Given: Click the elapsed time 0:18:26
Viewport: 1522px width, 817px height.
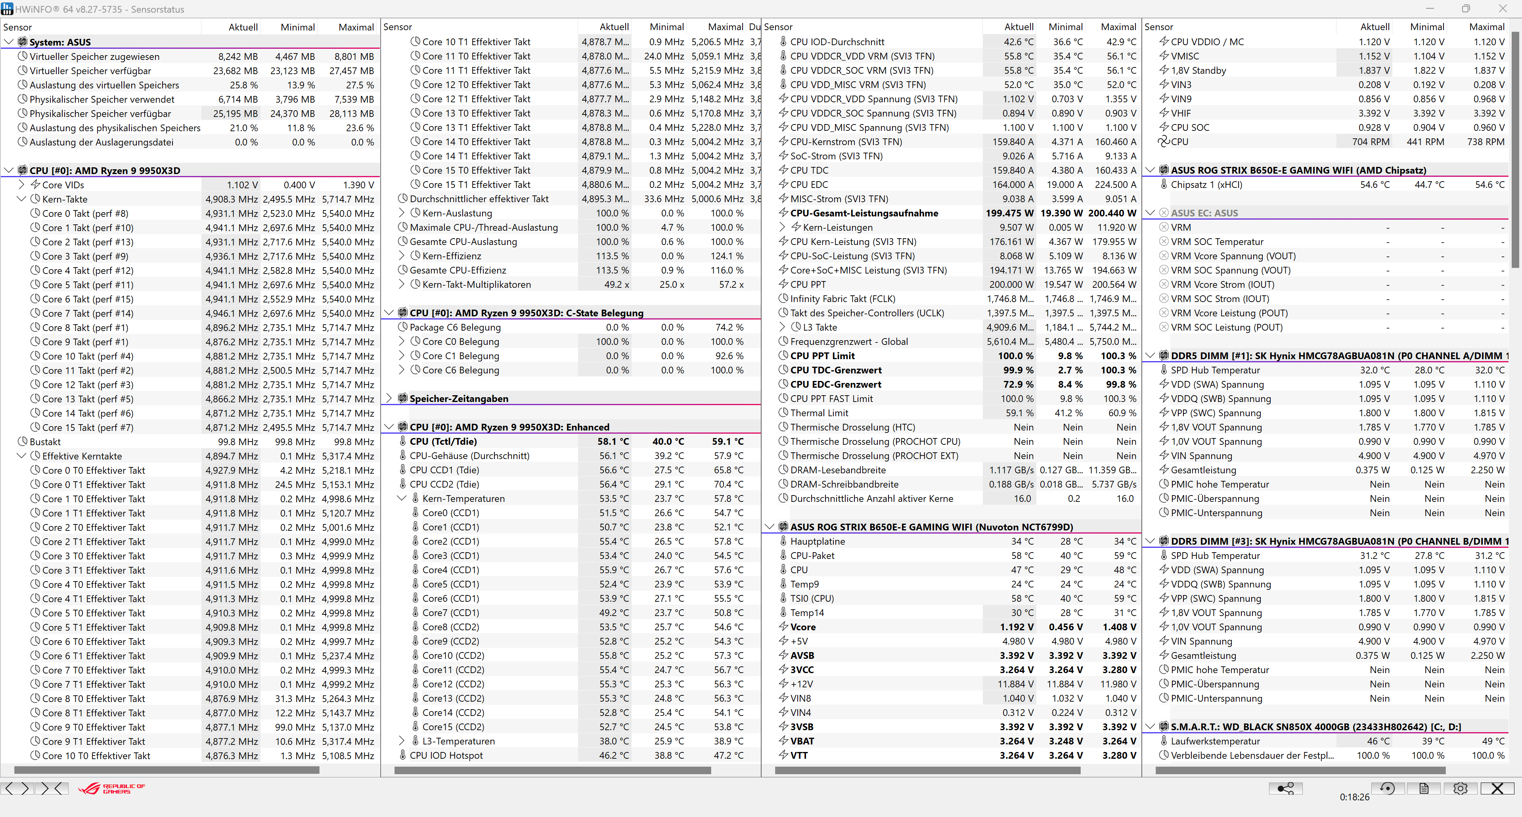Looking at the screenshot, I should 1354,797.
